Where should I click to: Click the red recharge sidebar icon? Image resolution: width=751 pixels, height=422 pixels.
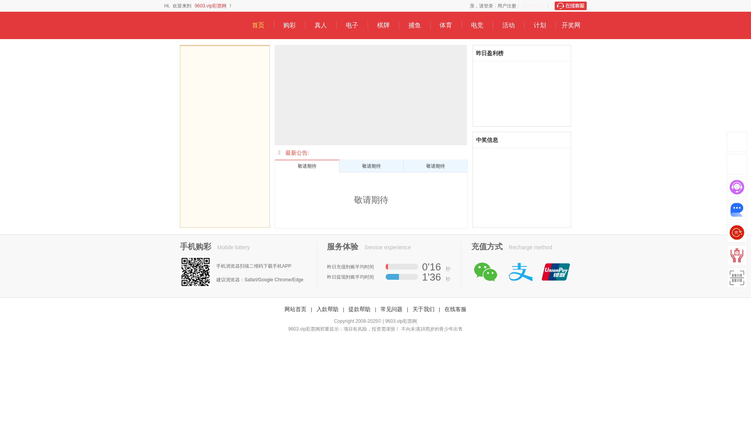point(737,232)
